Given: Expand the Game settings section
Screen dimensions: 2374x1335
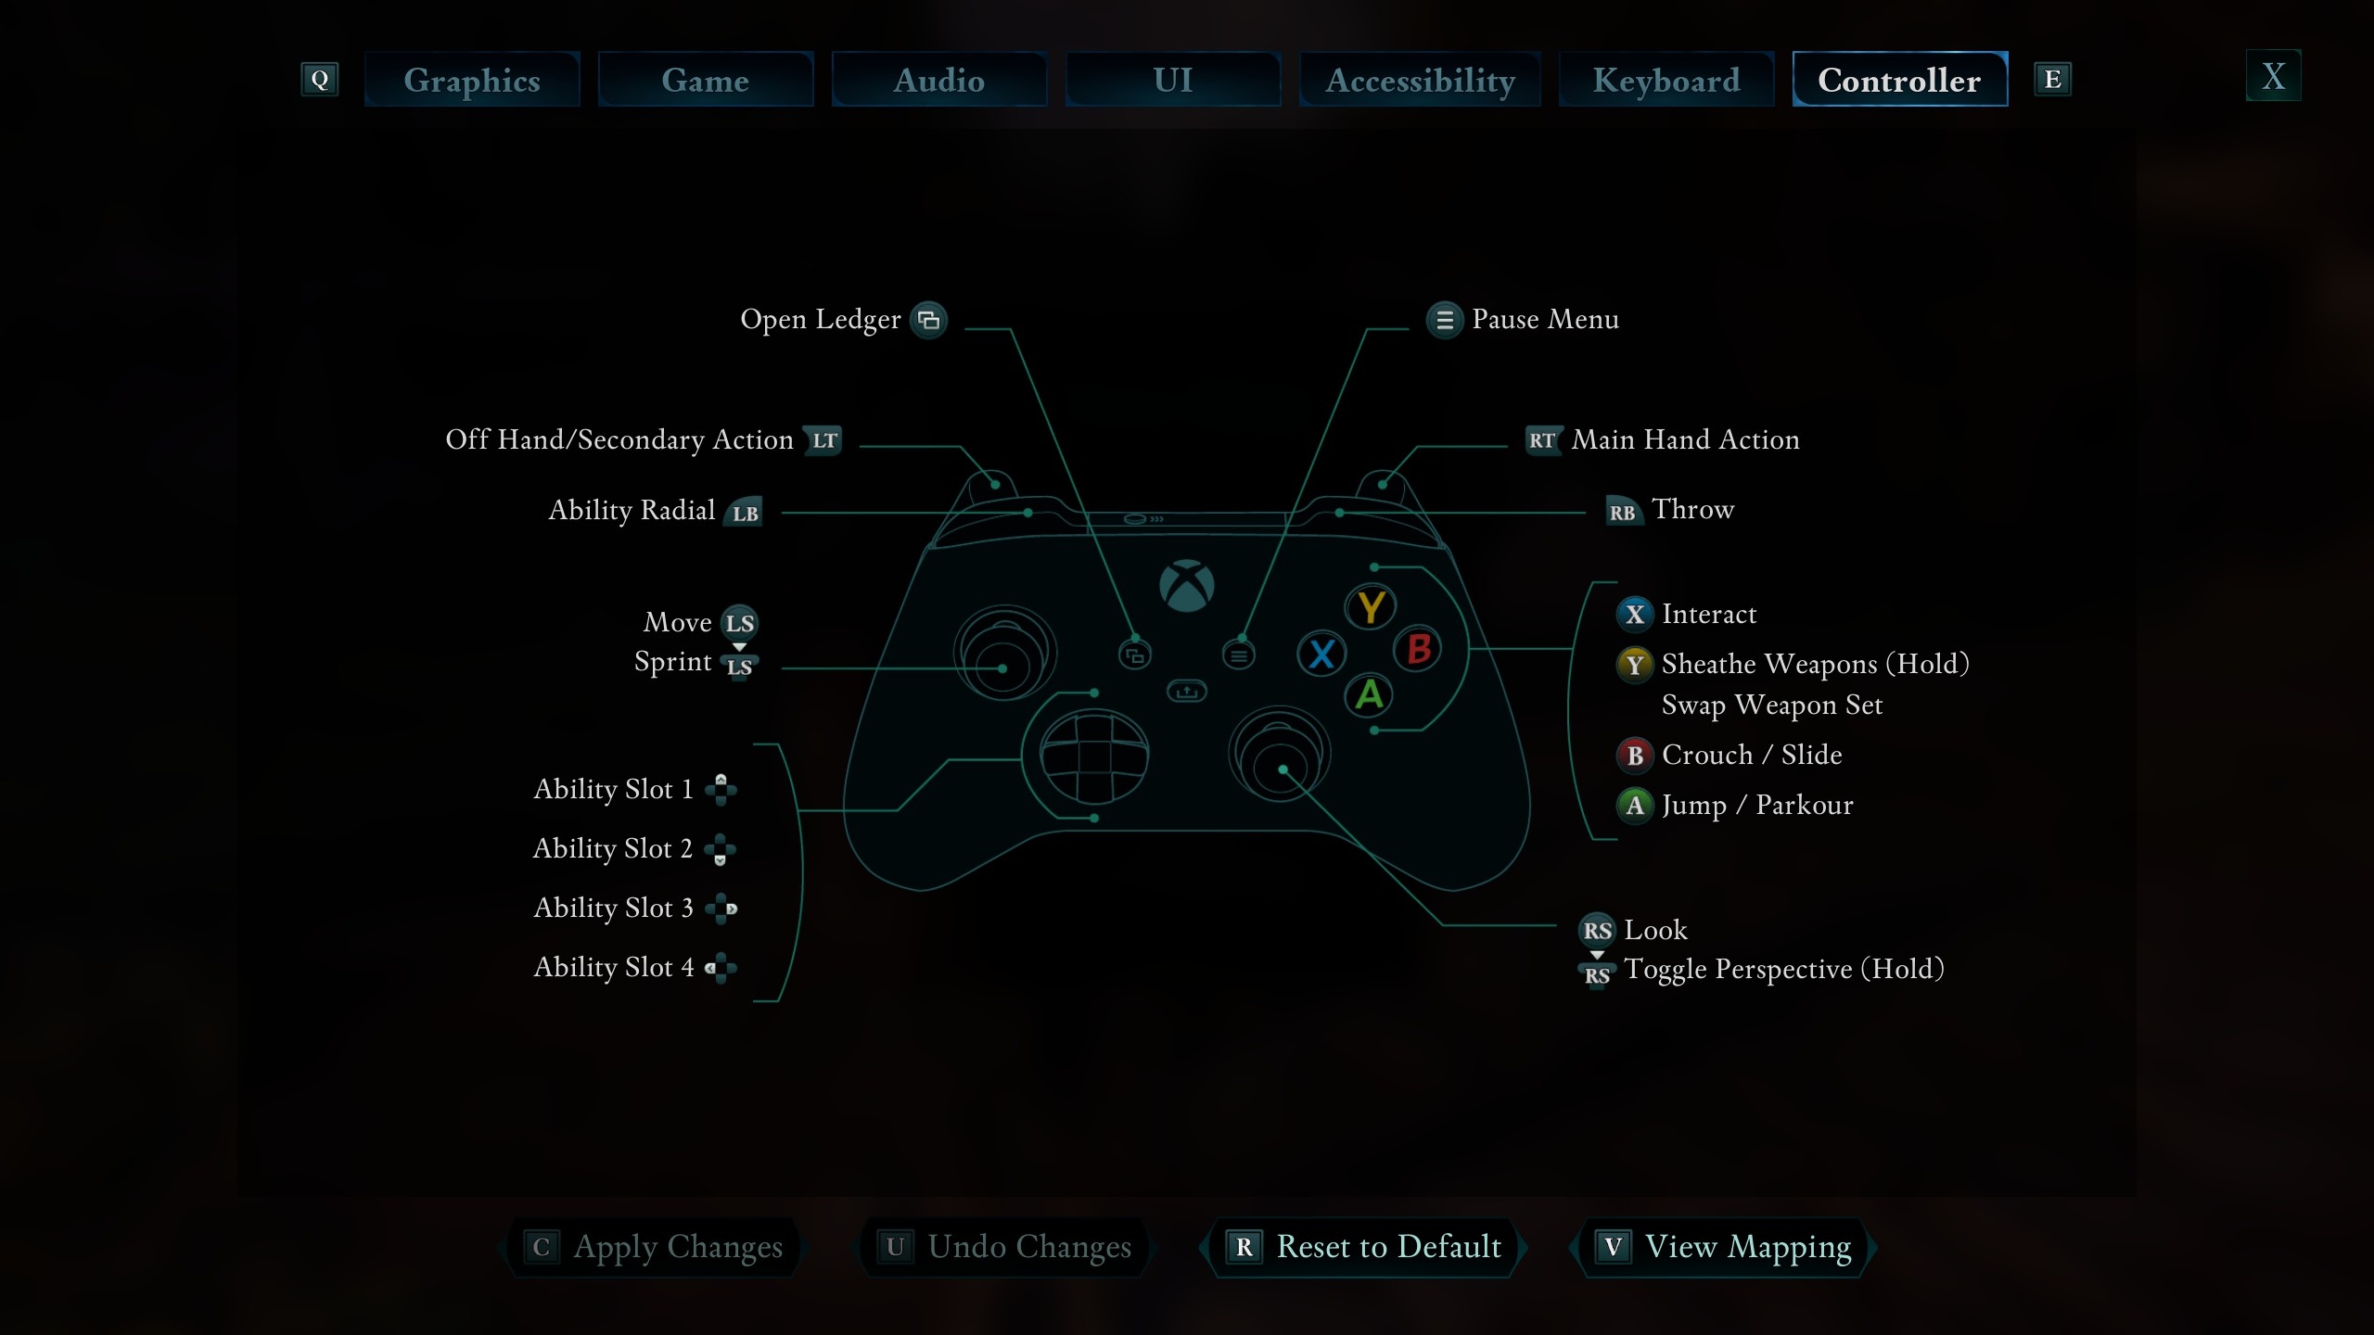Looking at the screenshot, I should click(705, 78).
